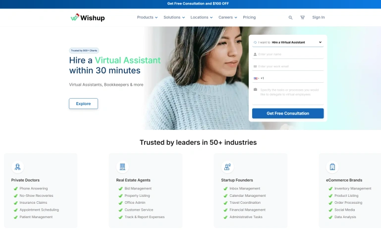The height and width of the screenshot is (233, 381).
Task: Expand the Locations menu
Action: pyautogui.click(x=202, y=17)
